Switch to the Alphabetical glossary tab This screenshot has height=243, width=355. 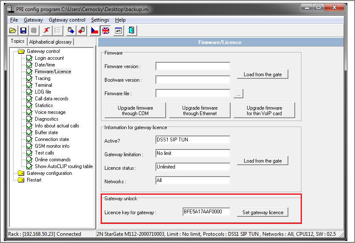50,42
